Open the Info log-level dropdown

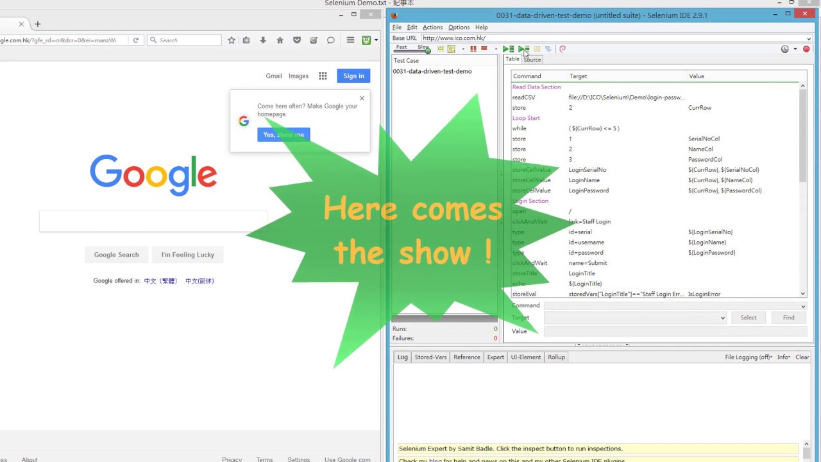click(x=783, y=357)
